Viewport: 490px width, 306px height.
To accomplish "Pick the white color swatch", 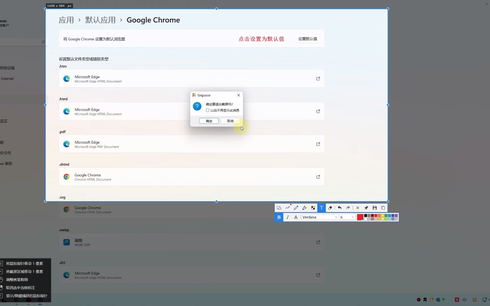I will (366, 219).
